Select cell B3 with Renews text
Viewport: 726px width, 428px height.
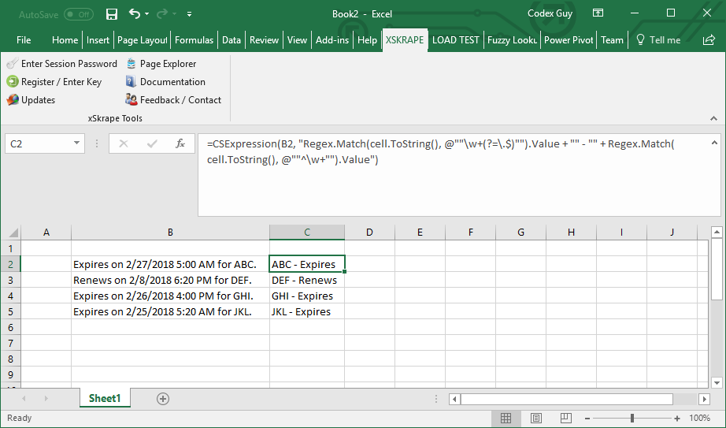pos(170,280)
